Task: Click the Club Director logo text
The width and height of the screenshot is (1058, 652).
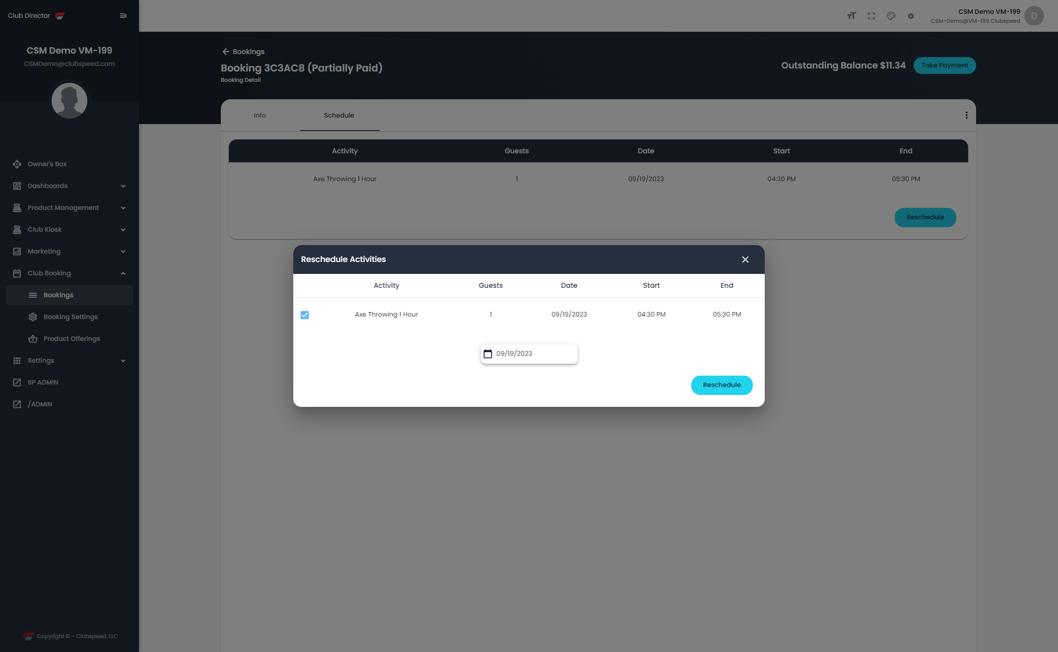Action: click(x=29, y=16)
